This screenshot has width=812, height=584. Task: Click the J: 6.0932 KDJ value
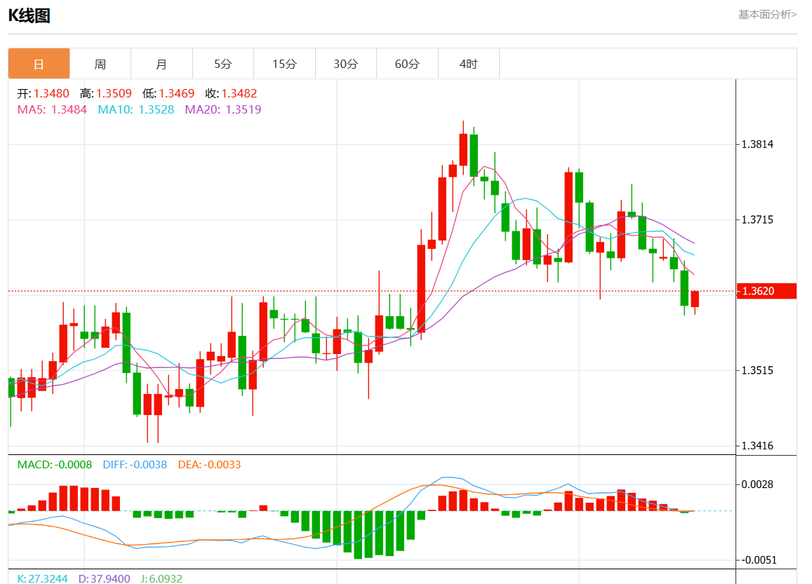161,578
